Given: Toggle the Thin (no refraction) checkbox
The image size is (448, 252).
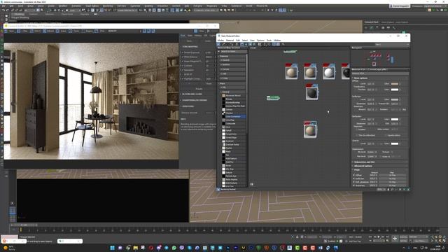Looking at the screenshot, I should point(356,135).
